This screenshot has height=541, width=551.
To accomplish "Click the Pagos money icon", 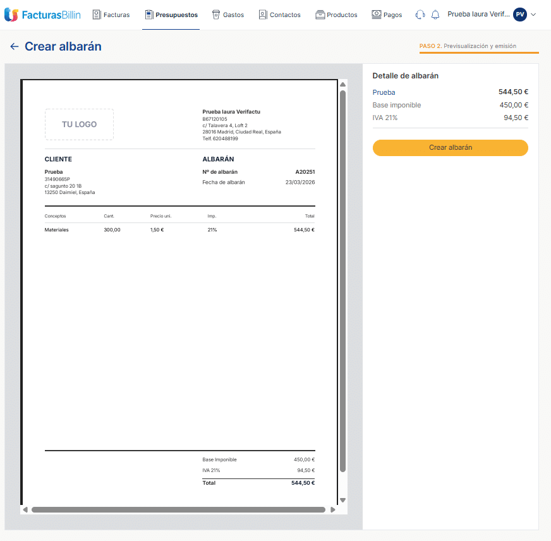I will click(377, 15).
